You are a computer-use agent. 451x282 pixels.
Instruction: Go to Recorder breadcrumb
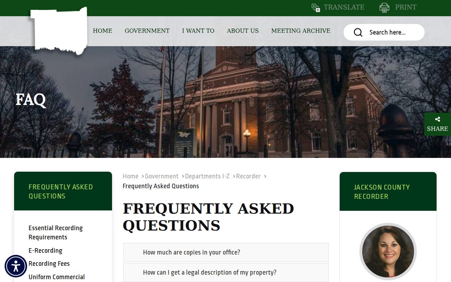pos(248,176)
